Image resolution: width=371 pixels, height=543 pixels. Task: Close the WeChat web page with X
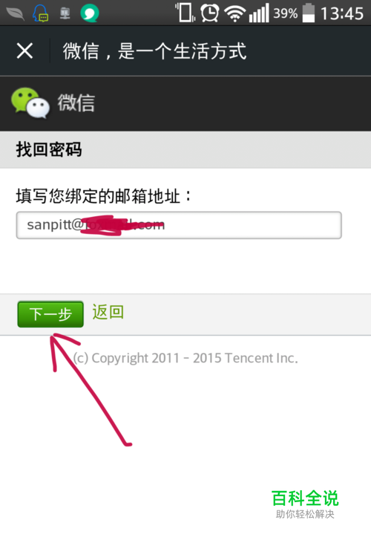coord(24,51)
